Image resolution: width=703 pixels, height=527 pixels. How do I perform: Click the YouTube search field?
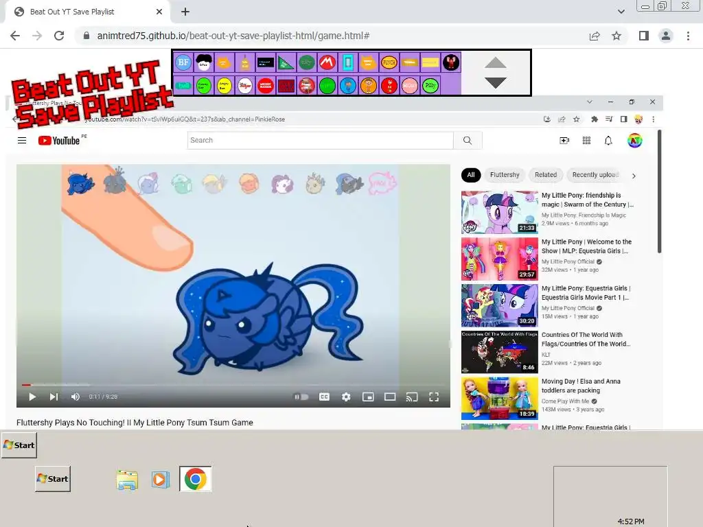point(320,140)
